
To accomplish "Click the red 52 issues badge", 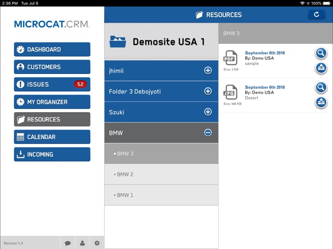I will coord(80,84).
